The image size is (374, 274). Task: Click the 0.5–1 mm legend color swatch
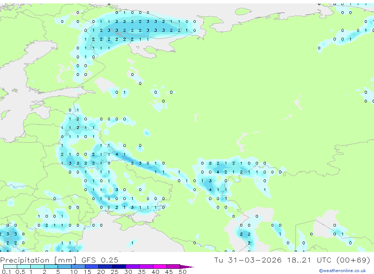(x=24, y=267)
